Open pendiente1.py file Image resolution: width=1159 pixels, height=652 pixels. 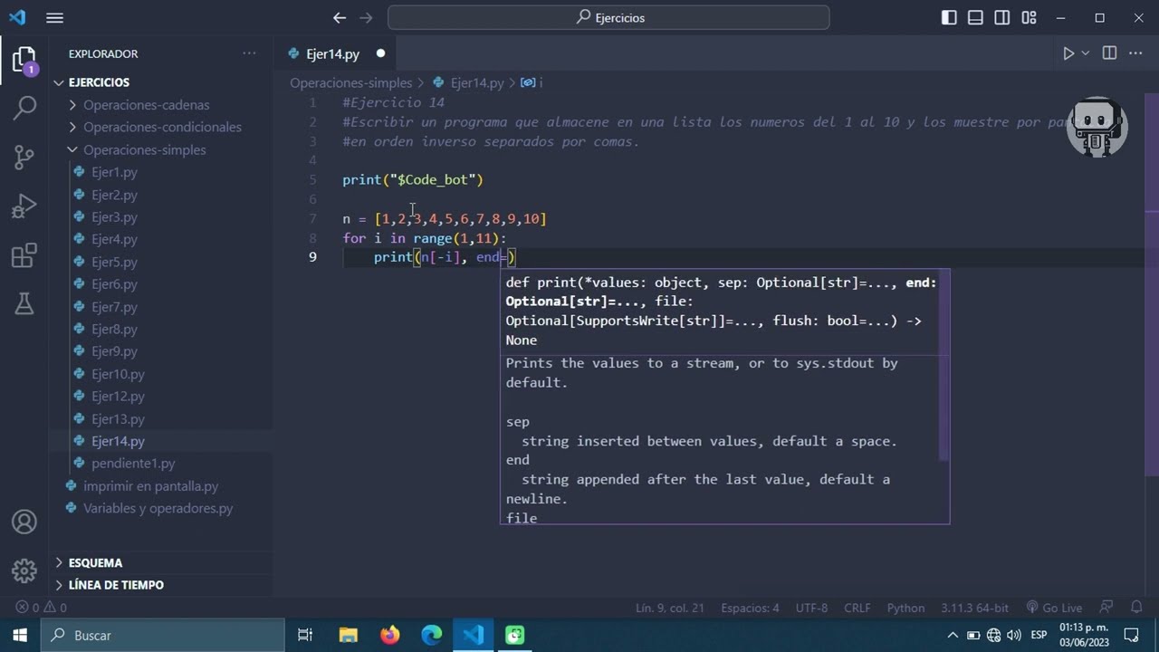[x=133, y=464]
